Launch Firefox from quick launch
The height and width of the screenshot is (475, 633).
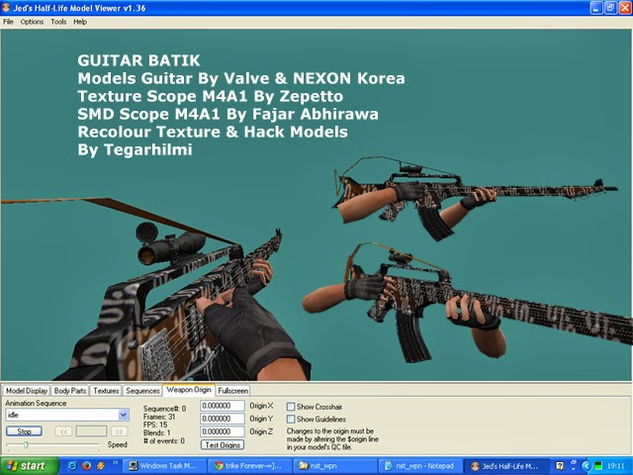click(86, 466)
